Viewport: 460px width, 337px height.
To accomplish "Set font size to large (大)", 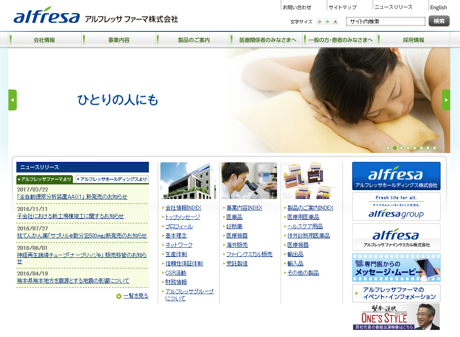I will tap(335, 21).
